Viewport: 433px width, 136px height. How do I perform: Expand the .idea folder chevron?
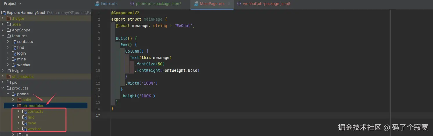point(3,24)
